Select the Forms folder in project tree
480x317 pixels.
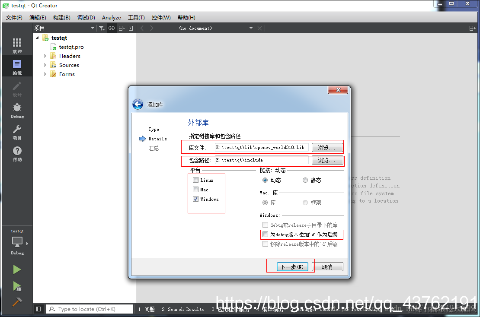pyautogui.click(x=67, y=74)
